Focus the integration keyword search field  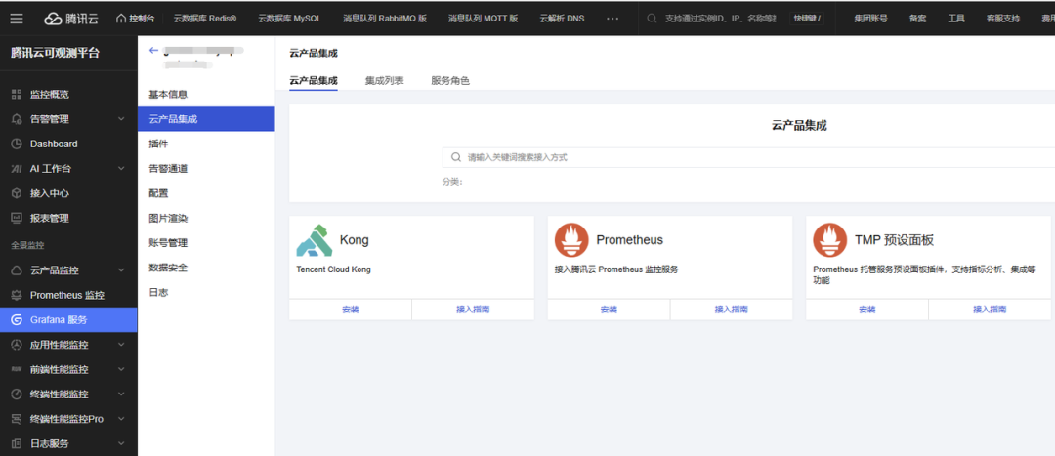click(x=748, y=157)
